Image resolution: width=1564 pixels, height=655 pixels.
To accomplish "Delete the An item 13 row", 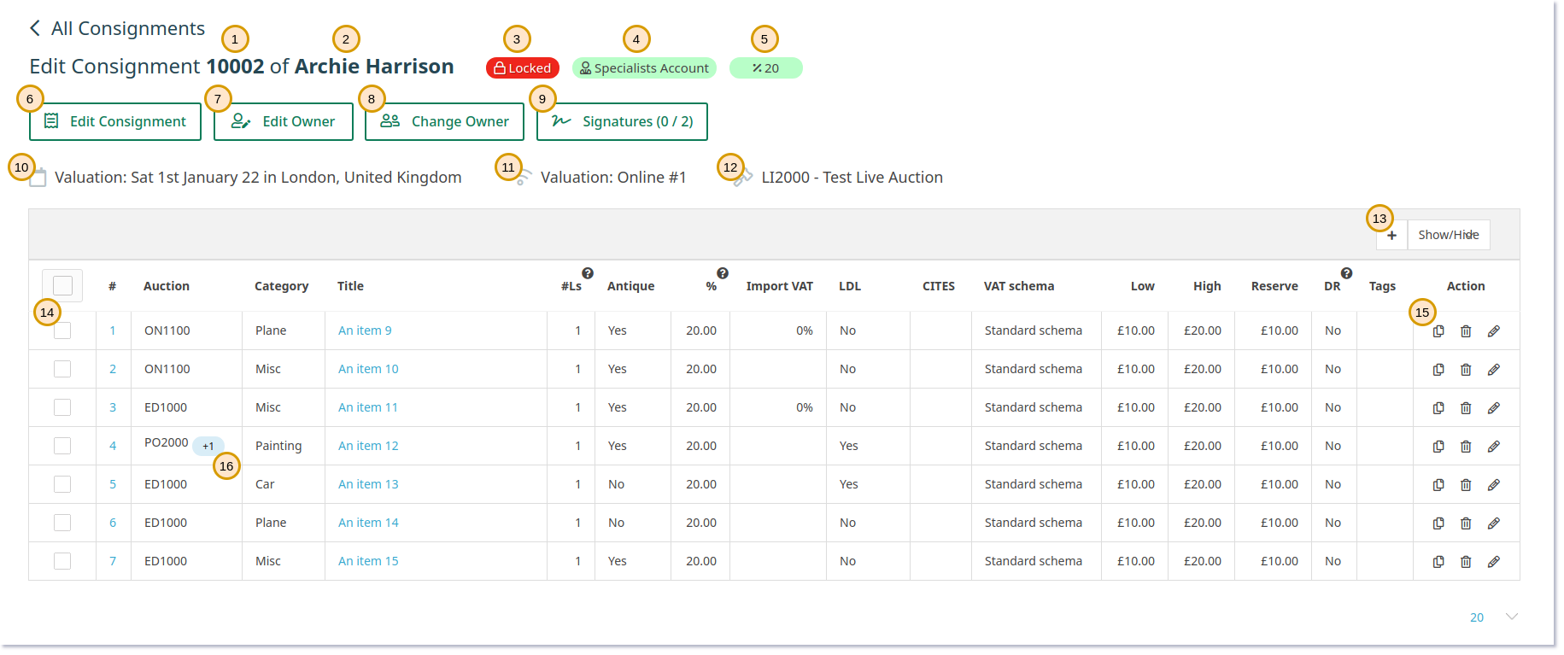I will coord(1466,485).
